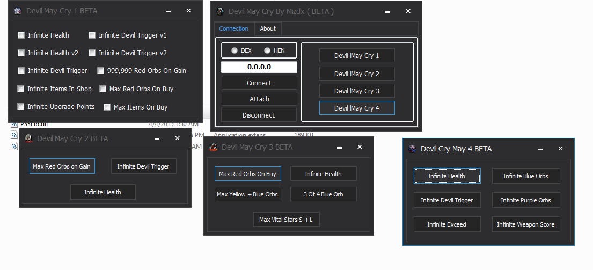Image resolution: width=593 pixels, height=270 pixels.
Task: Tick Infinite Devil Trigger v1
Action: [x=92, y=35]
